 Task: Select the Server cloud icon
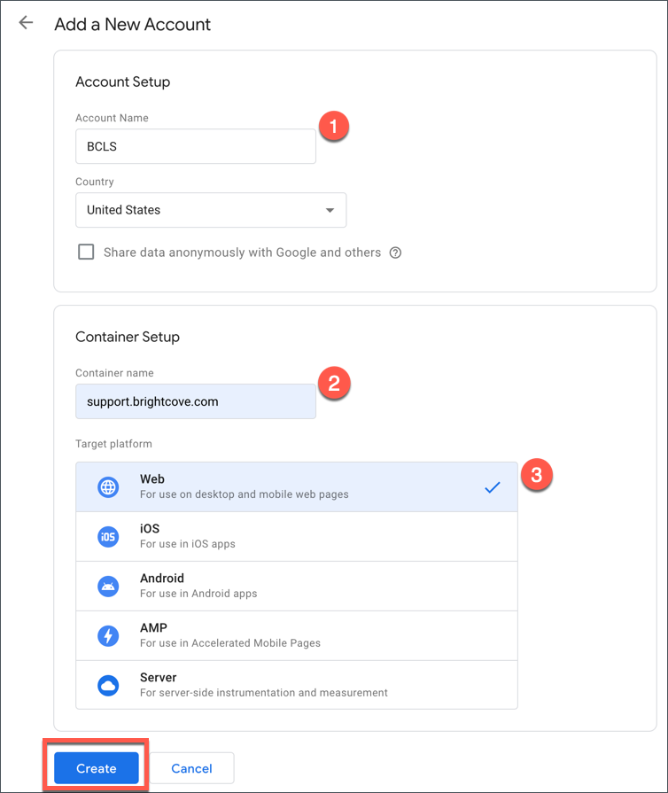point(107,684)
